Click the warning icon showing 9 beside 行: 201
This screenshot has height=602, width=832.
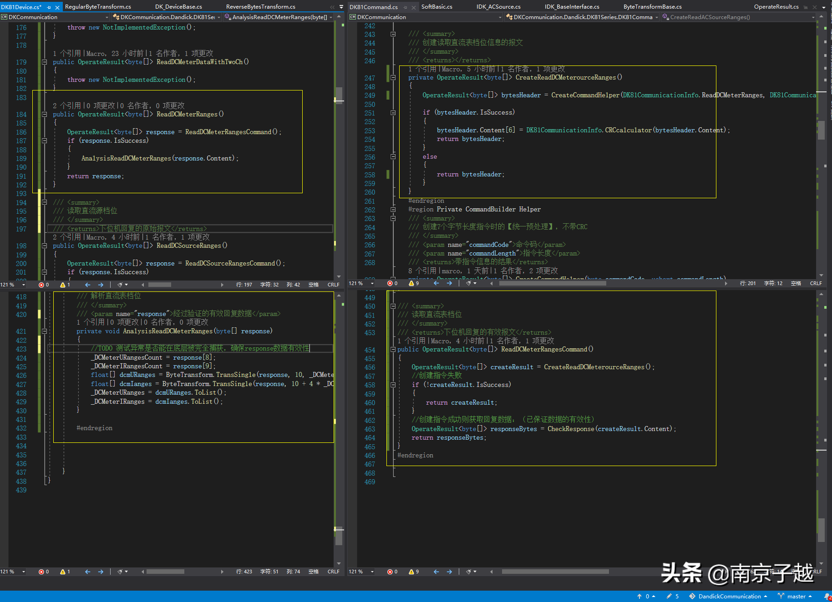411,283
